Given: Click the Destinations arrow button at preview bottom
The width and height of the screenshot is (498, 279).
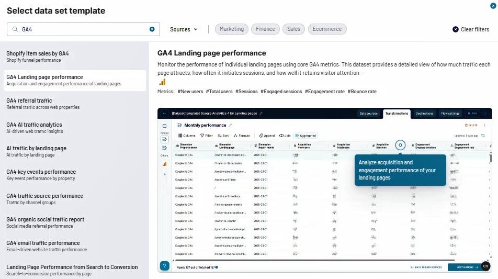Looking at the screenshot, I should coord(467,267).
